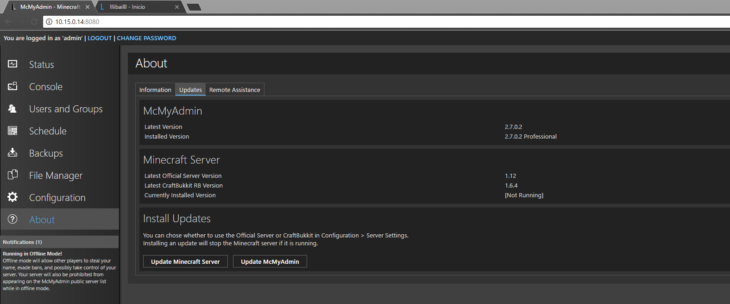Viewport: 730px width, 304px height.
Task: Close the Illibailll - Inicio browser tab
Action: coord(177,7)
